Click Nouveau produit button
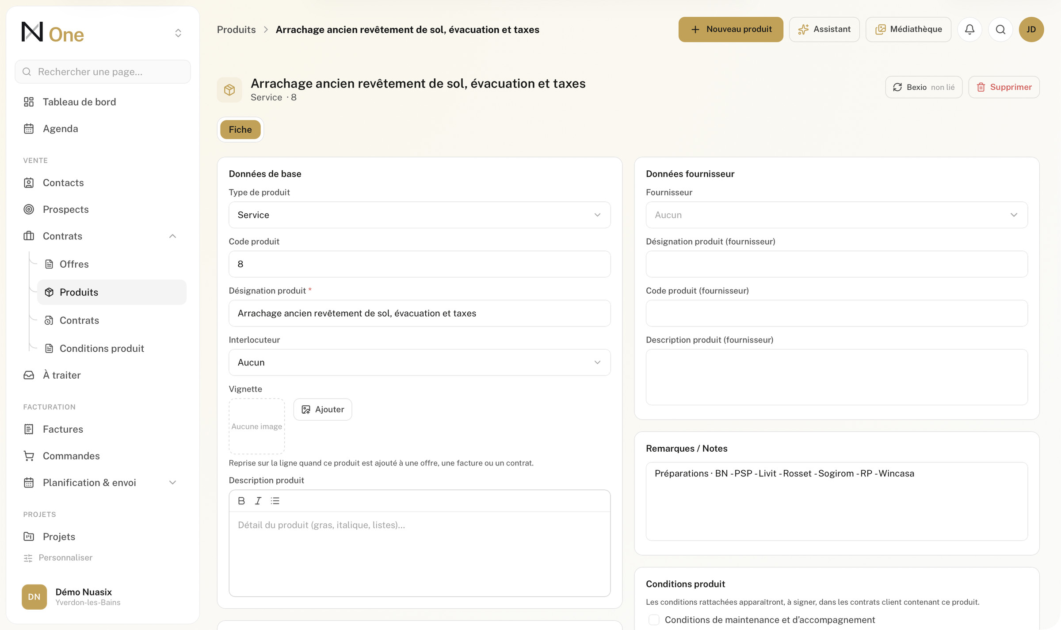The height and width of the screenshot is (630, 1061). (x=731, y=30)
